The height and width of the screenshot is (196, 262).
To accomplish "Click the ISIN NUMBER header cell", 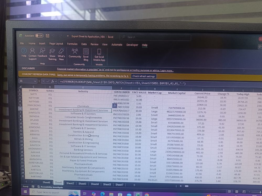I will pos(121,92).
